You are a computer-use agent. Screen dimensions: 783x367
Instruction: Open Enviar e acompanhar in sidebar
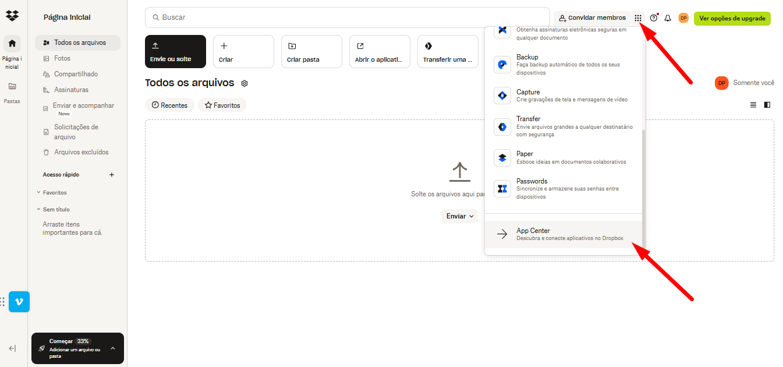[77, 109]
